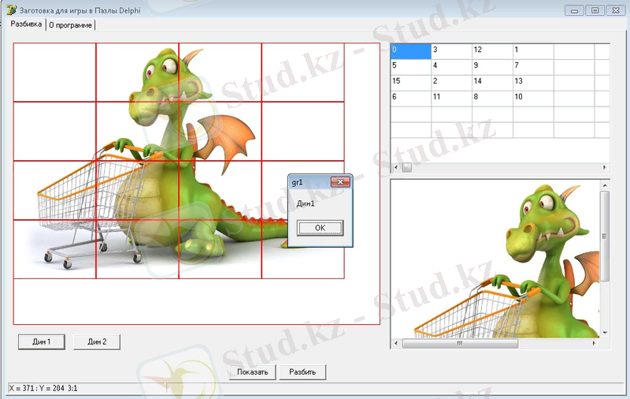The height and width of the screenshot is (399, 630).
Task: Click preview image's scroll-down arrow
Action: 605,333
